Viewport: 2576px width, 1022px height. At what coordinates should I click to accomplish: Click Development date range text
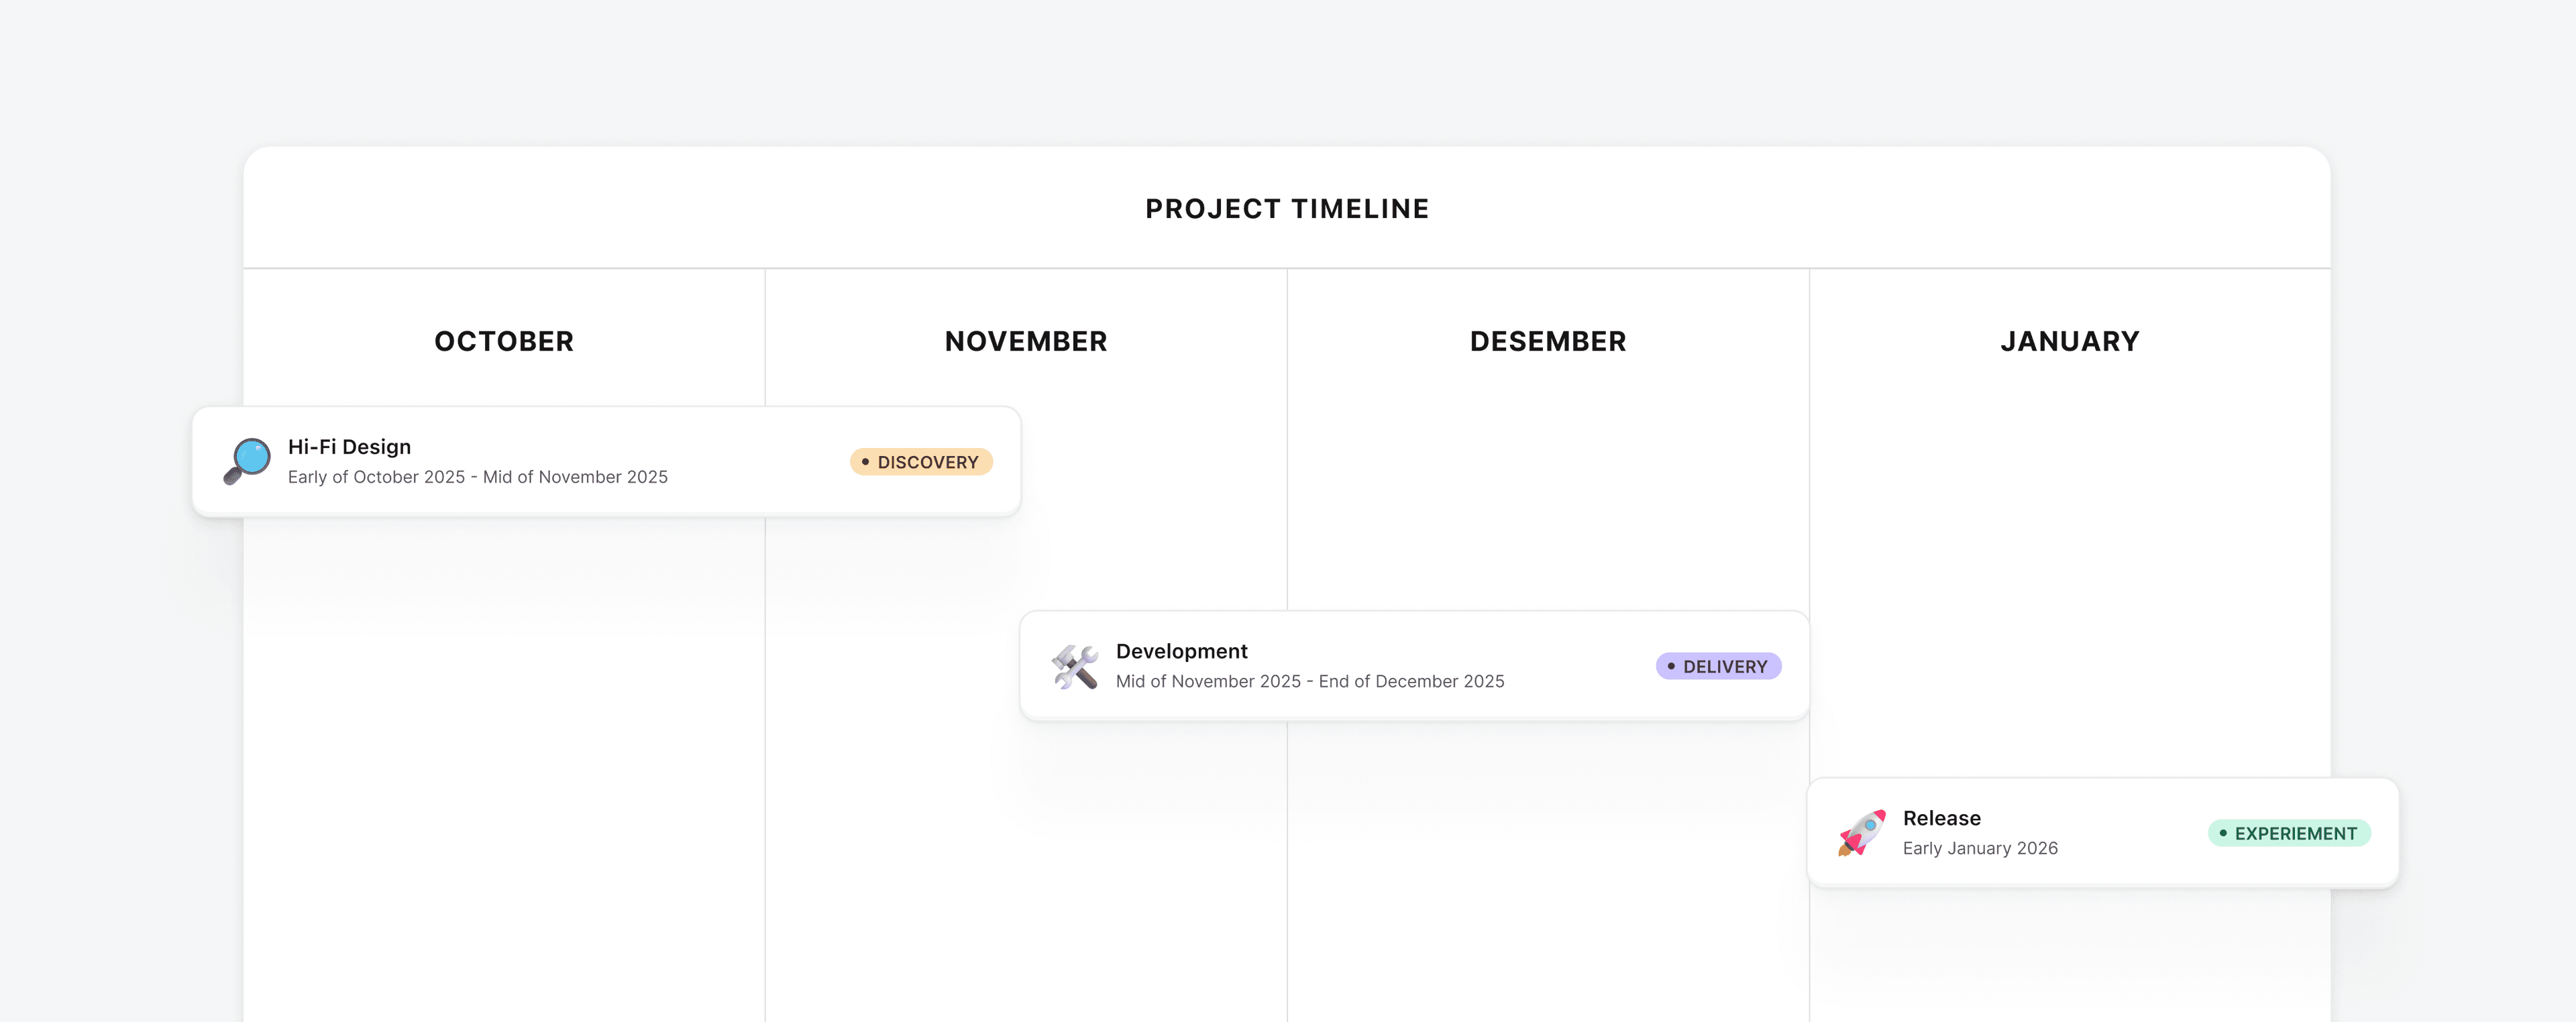1309,681
